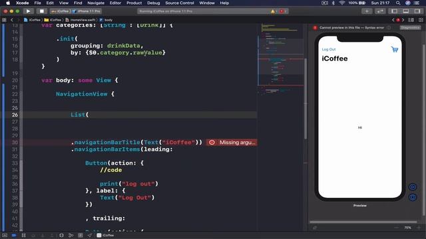This screenshot has height=239, width=426.
Task: Open the Editor menu
Action: [115, 3]
